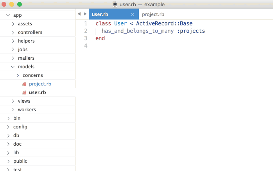Screen dimensions: 273x171
Task: Expand the views folder chevron
Action: (x=13, y=101)
